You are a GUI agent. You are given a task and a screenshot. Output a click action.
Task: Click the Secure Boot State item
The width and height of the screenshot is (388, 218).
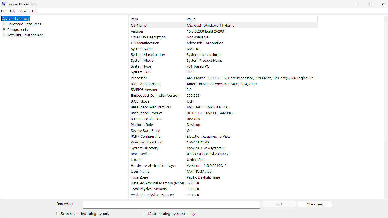coord(145,131)
